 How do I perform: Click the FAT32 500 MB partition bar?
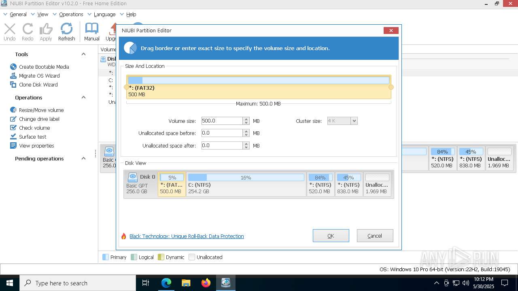259,87
